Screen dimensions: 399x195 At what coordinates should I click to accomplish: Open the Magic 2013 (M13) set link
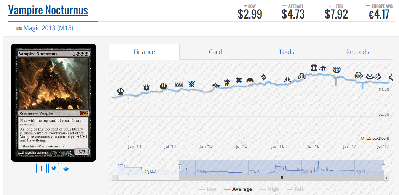point(48,28)
